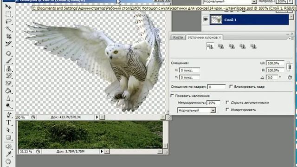This screenshot has width=297, height=167.
Task: Open status bar menu arrow of landscape window
Action: point(102,151)
